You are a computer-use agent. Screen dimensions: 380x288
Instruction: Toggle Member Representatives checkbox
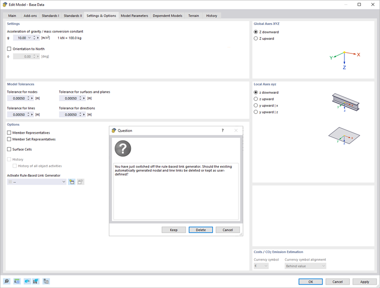point(9,133)
